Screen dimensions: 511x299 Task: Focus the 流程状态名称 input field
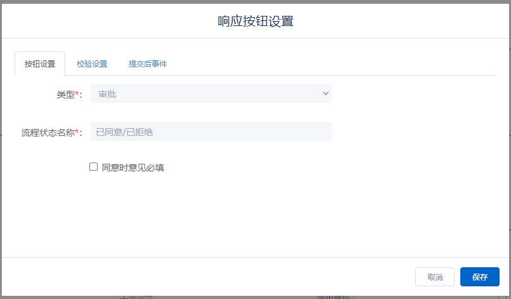210,132
